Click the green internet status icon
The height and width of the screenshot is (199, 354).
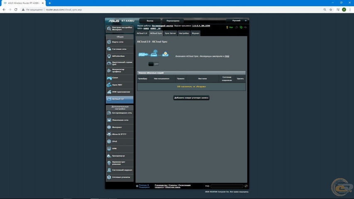coord(241,27)
